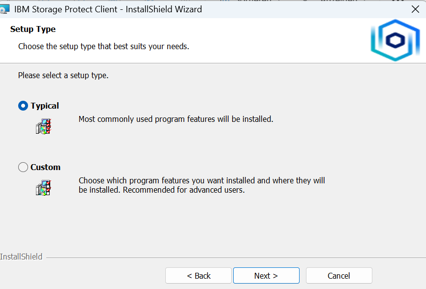Click the 'Most commonly used program features' description
The image size is (426, 289).
[x=176, y=119]
